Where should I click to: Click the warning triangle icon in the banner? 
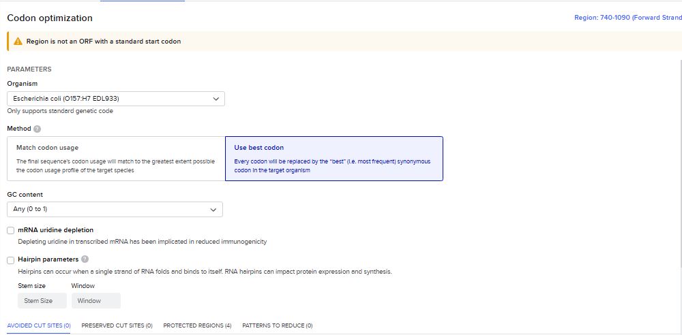point(18,42)
